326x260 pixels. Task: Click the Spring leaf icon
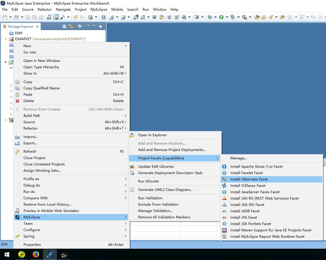pyautogui.click(x=17, y=236)
